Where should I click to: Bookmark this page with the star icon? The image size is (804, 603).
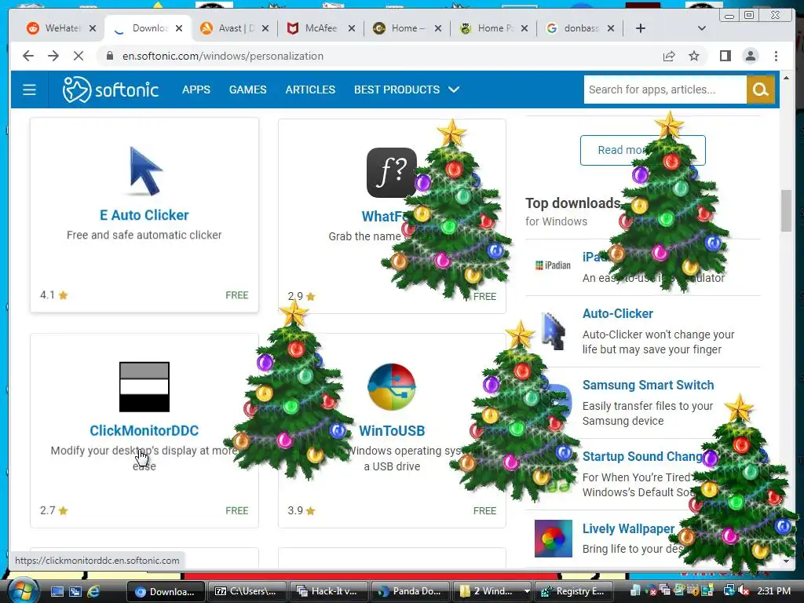[694, 56]
